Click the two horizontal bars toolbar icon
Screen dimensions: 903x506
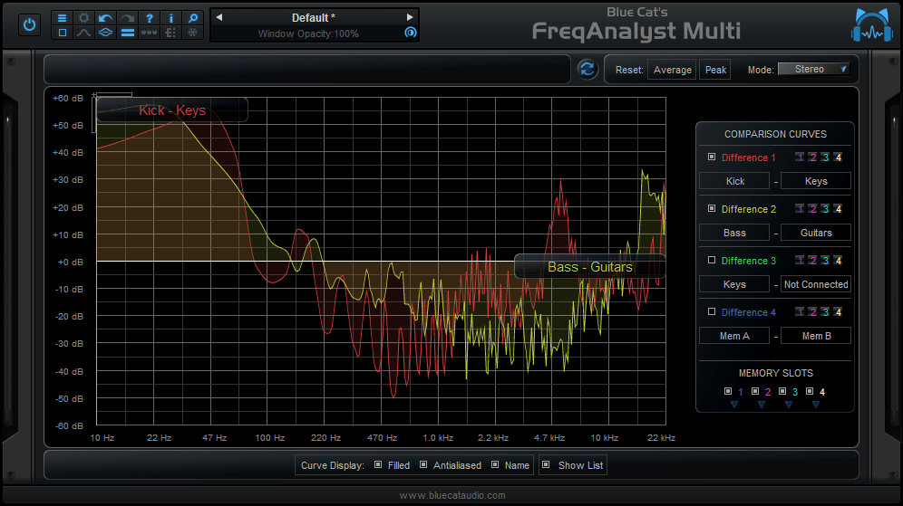(x=127, y=33)
